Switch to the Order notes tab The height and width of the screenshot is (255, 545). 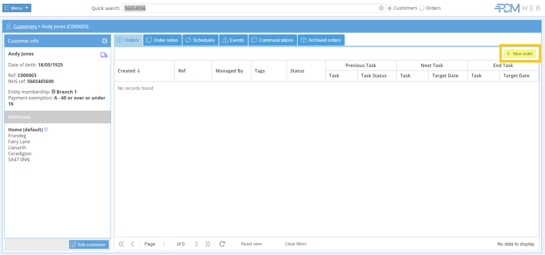click(162, 40)
